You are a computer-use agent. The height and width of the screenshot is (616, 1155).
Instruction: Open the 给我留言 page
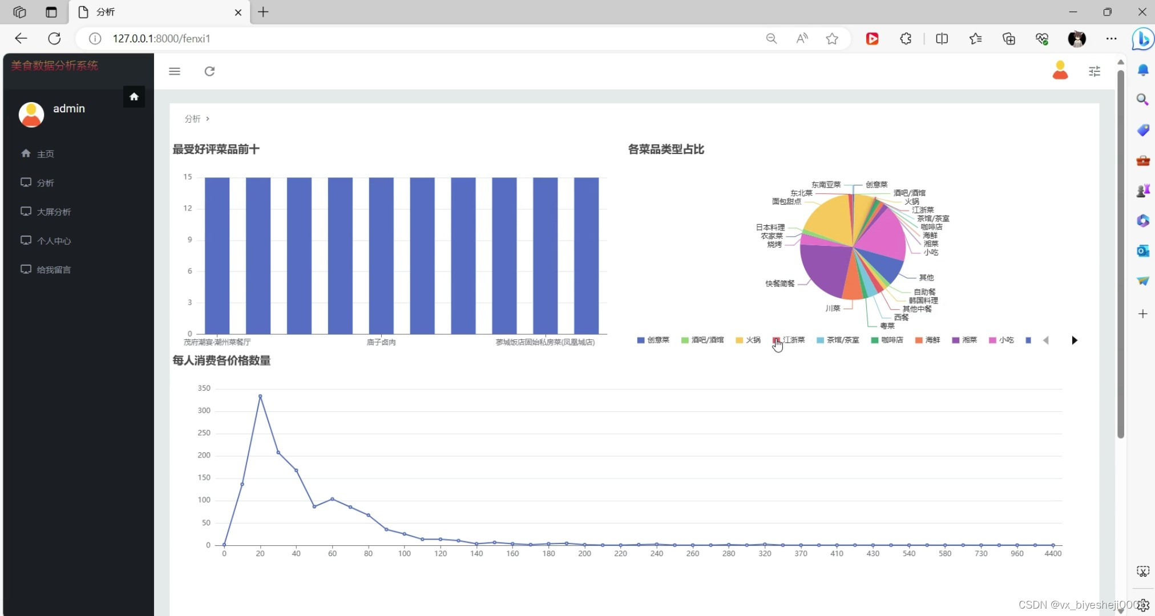tap(54, 269)
